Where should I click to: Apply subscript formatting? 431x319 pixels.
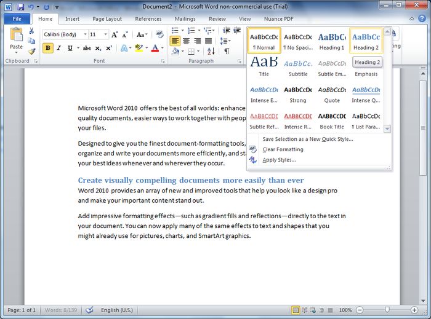[x=98, y=49]
